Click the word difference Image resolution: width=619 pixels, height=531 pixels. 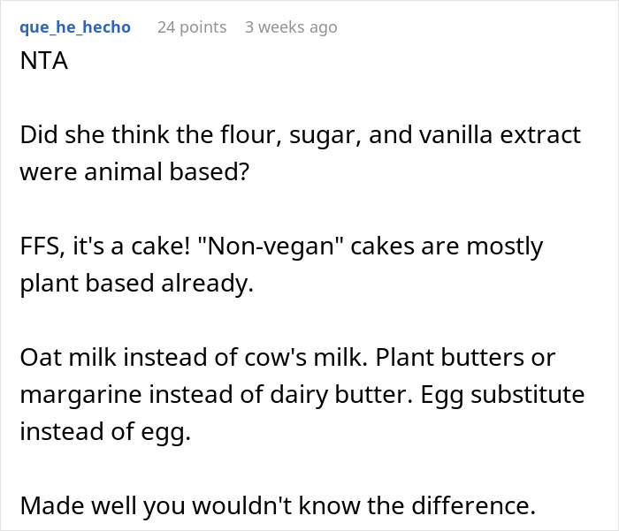tap(473, 505)
